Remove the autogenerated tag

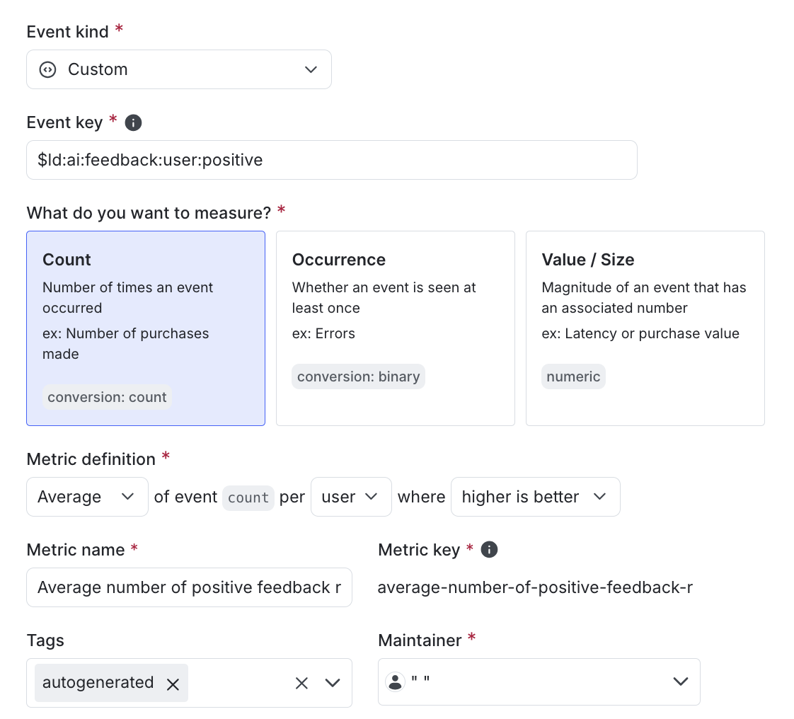(x=172, y=684)
